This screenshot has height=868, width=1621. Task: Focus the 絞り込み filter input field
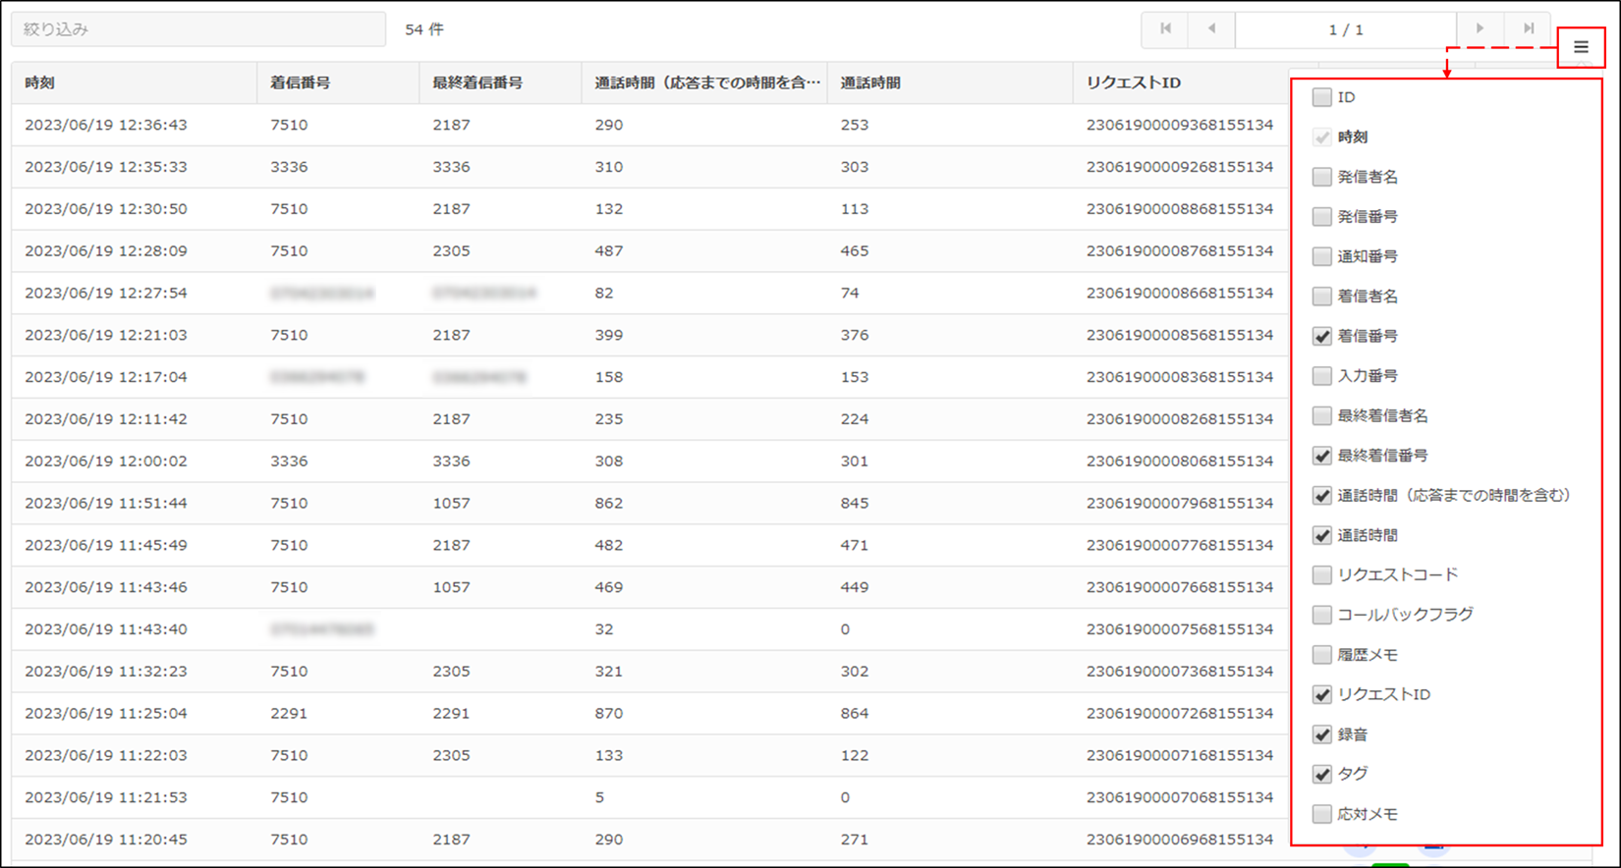tap(197, 29)
